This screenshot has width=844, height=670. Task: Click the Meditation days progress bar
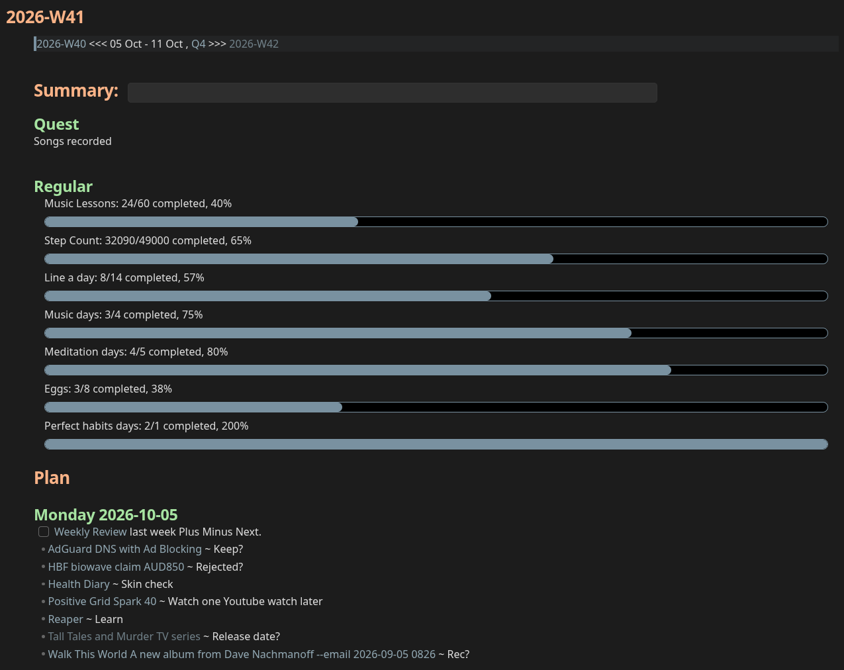436,370
